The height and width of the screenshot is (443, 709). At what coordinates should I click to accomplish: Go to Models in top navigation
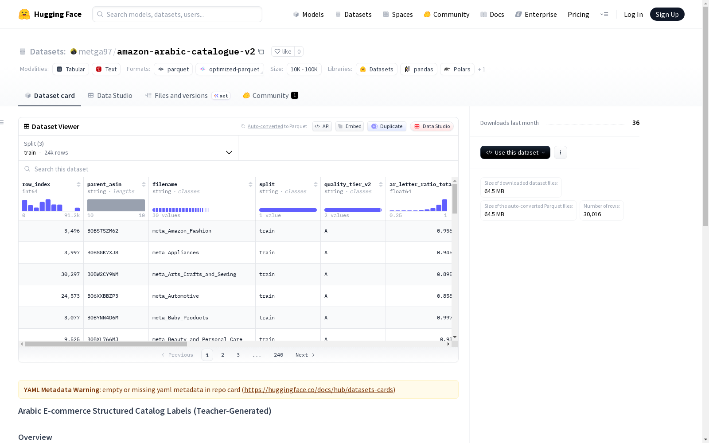(308, 14)
